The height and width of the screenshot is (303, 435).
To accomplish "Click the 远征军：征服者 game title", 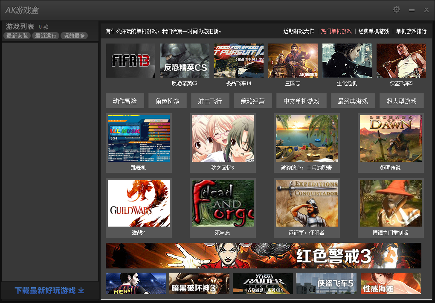I will [x=306, y=233].
